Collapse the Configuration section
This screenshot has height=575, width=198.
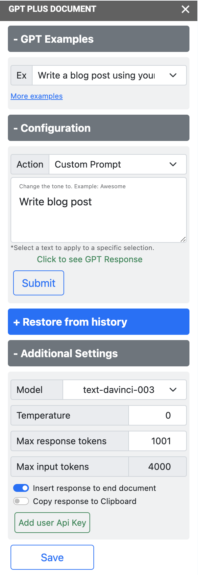pyautogui.click(x=99, y=128)
